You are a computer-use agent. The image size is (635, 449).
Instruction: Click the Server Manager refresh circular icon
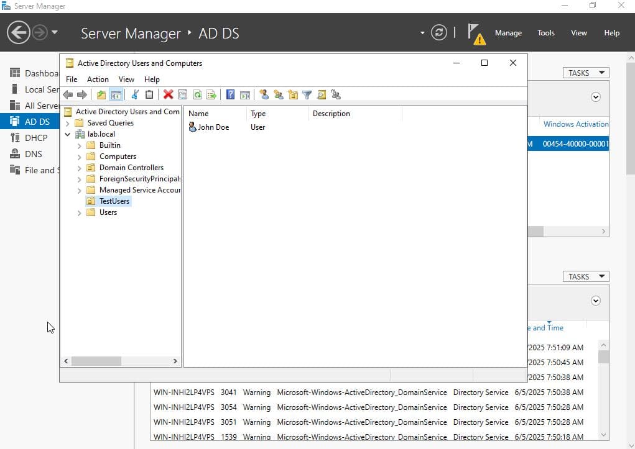pos(439,33)
